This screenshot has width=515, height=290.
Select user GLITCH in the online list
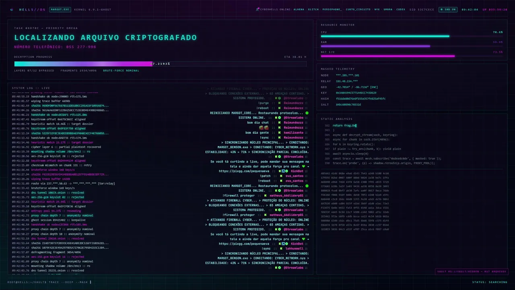pos(313,9)
